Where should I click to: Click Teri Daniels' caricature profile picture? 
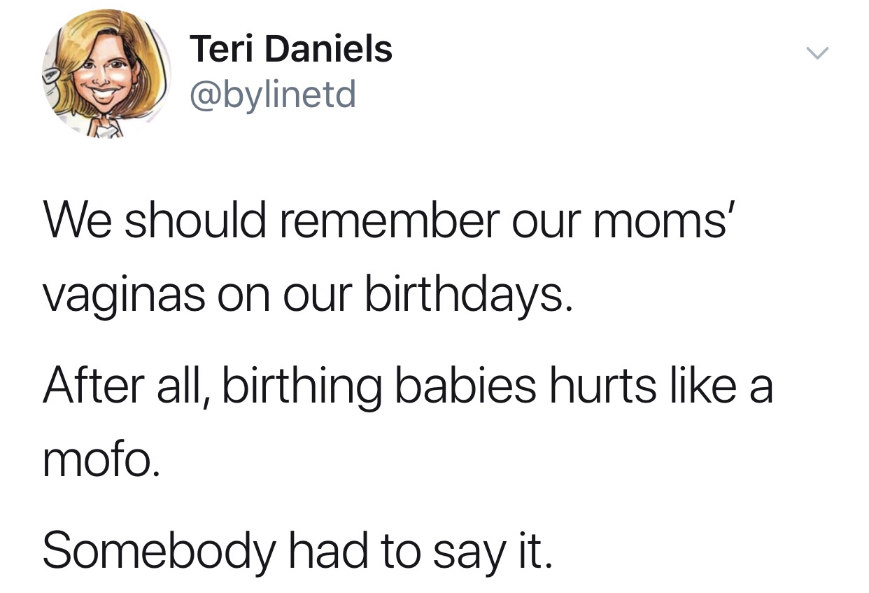[x=106, y=72]
